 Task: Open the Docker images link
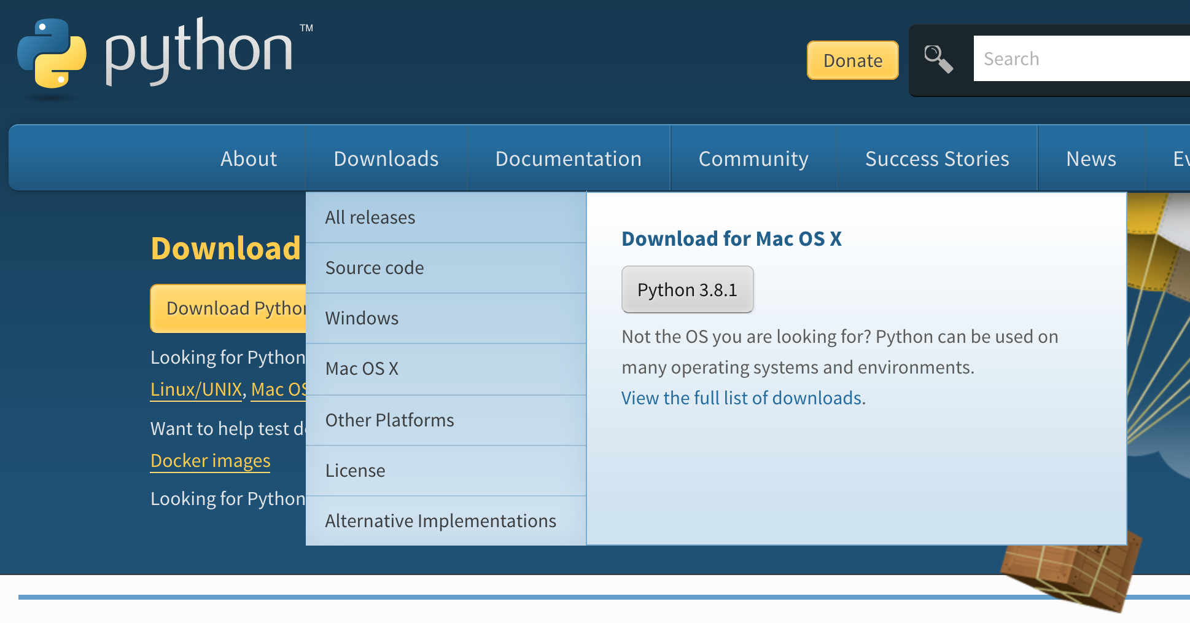[211, 461]
